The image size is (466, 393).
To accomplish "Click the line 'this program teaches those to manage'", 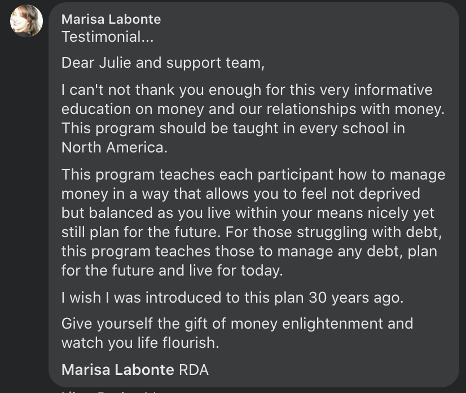I will tap(249, 251).
